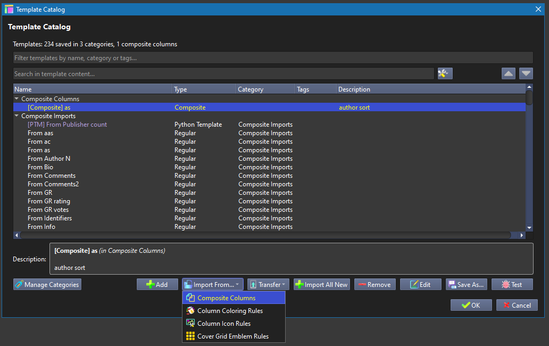Click the up arrow search navigation button
This screenshot has height=346, width=549.
509,73
